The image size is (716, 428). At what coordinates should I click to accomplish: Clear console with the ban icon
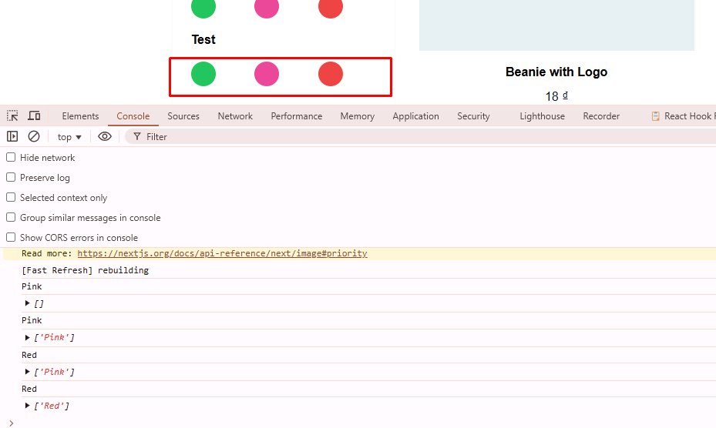(x=34, y=136)
